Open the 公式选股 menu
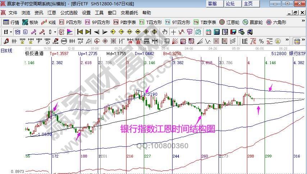This screenshot has width=307, height=174. [x=69, y=13]
